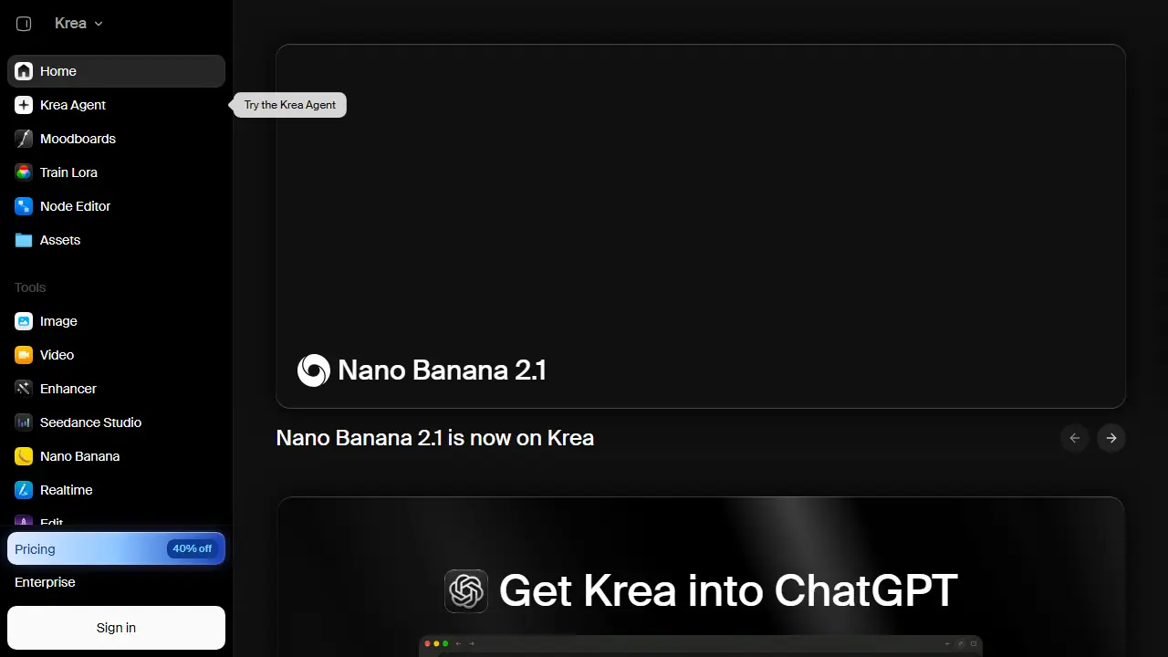Advance to next carousel slide
The image size is (1168, 657).
pos(1111,438)
